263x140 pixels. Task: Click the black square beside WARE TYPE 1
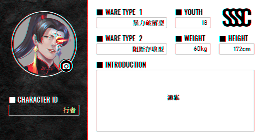tap(100, 12)
